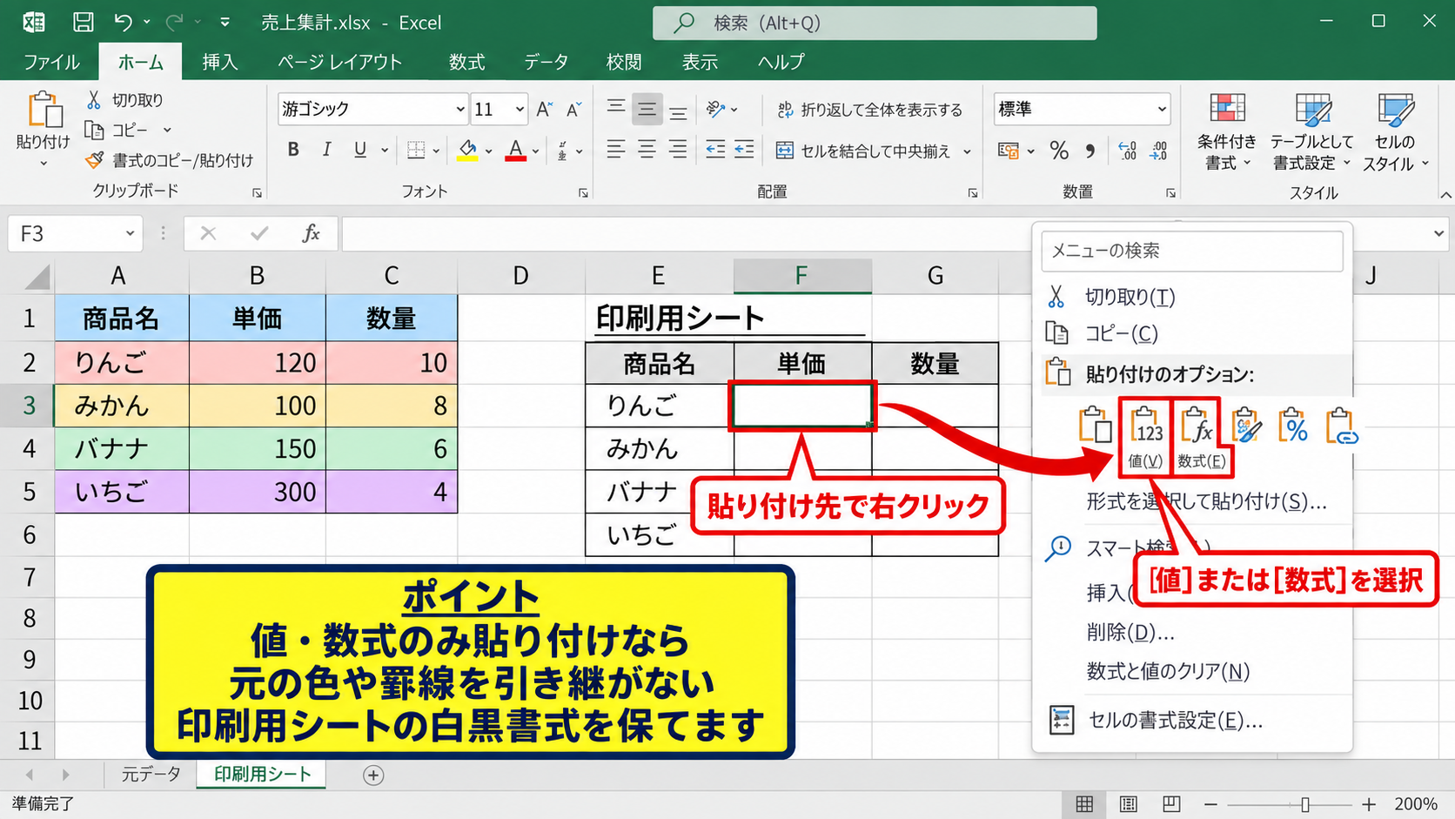Click the Insert Function fx icon

click(x=311, y=233)
